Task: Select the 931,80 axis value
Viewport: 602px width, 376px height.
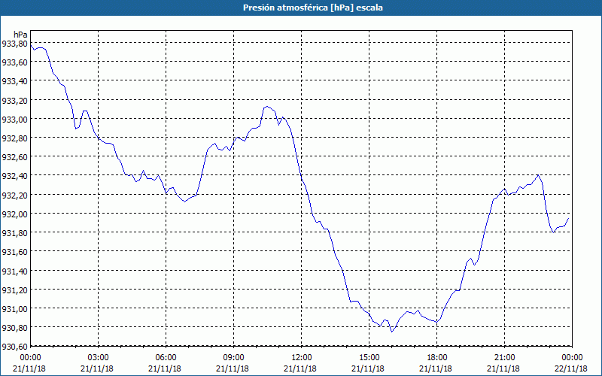Action: point(14,233)
